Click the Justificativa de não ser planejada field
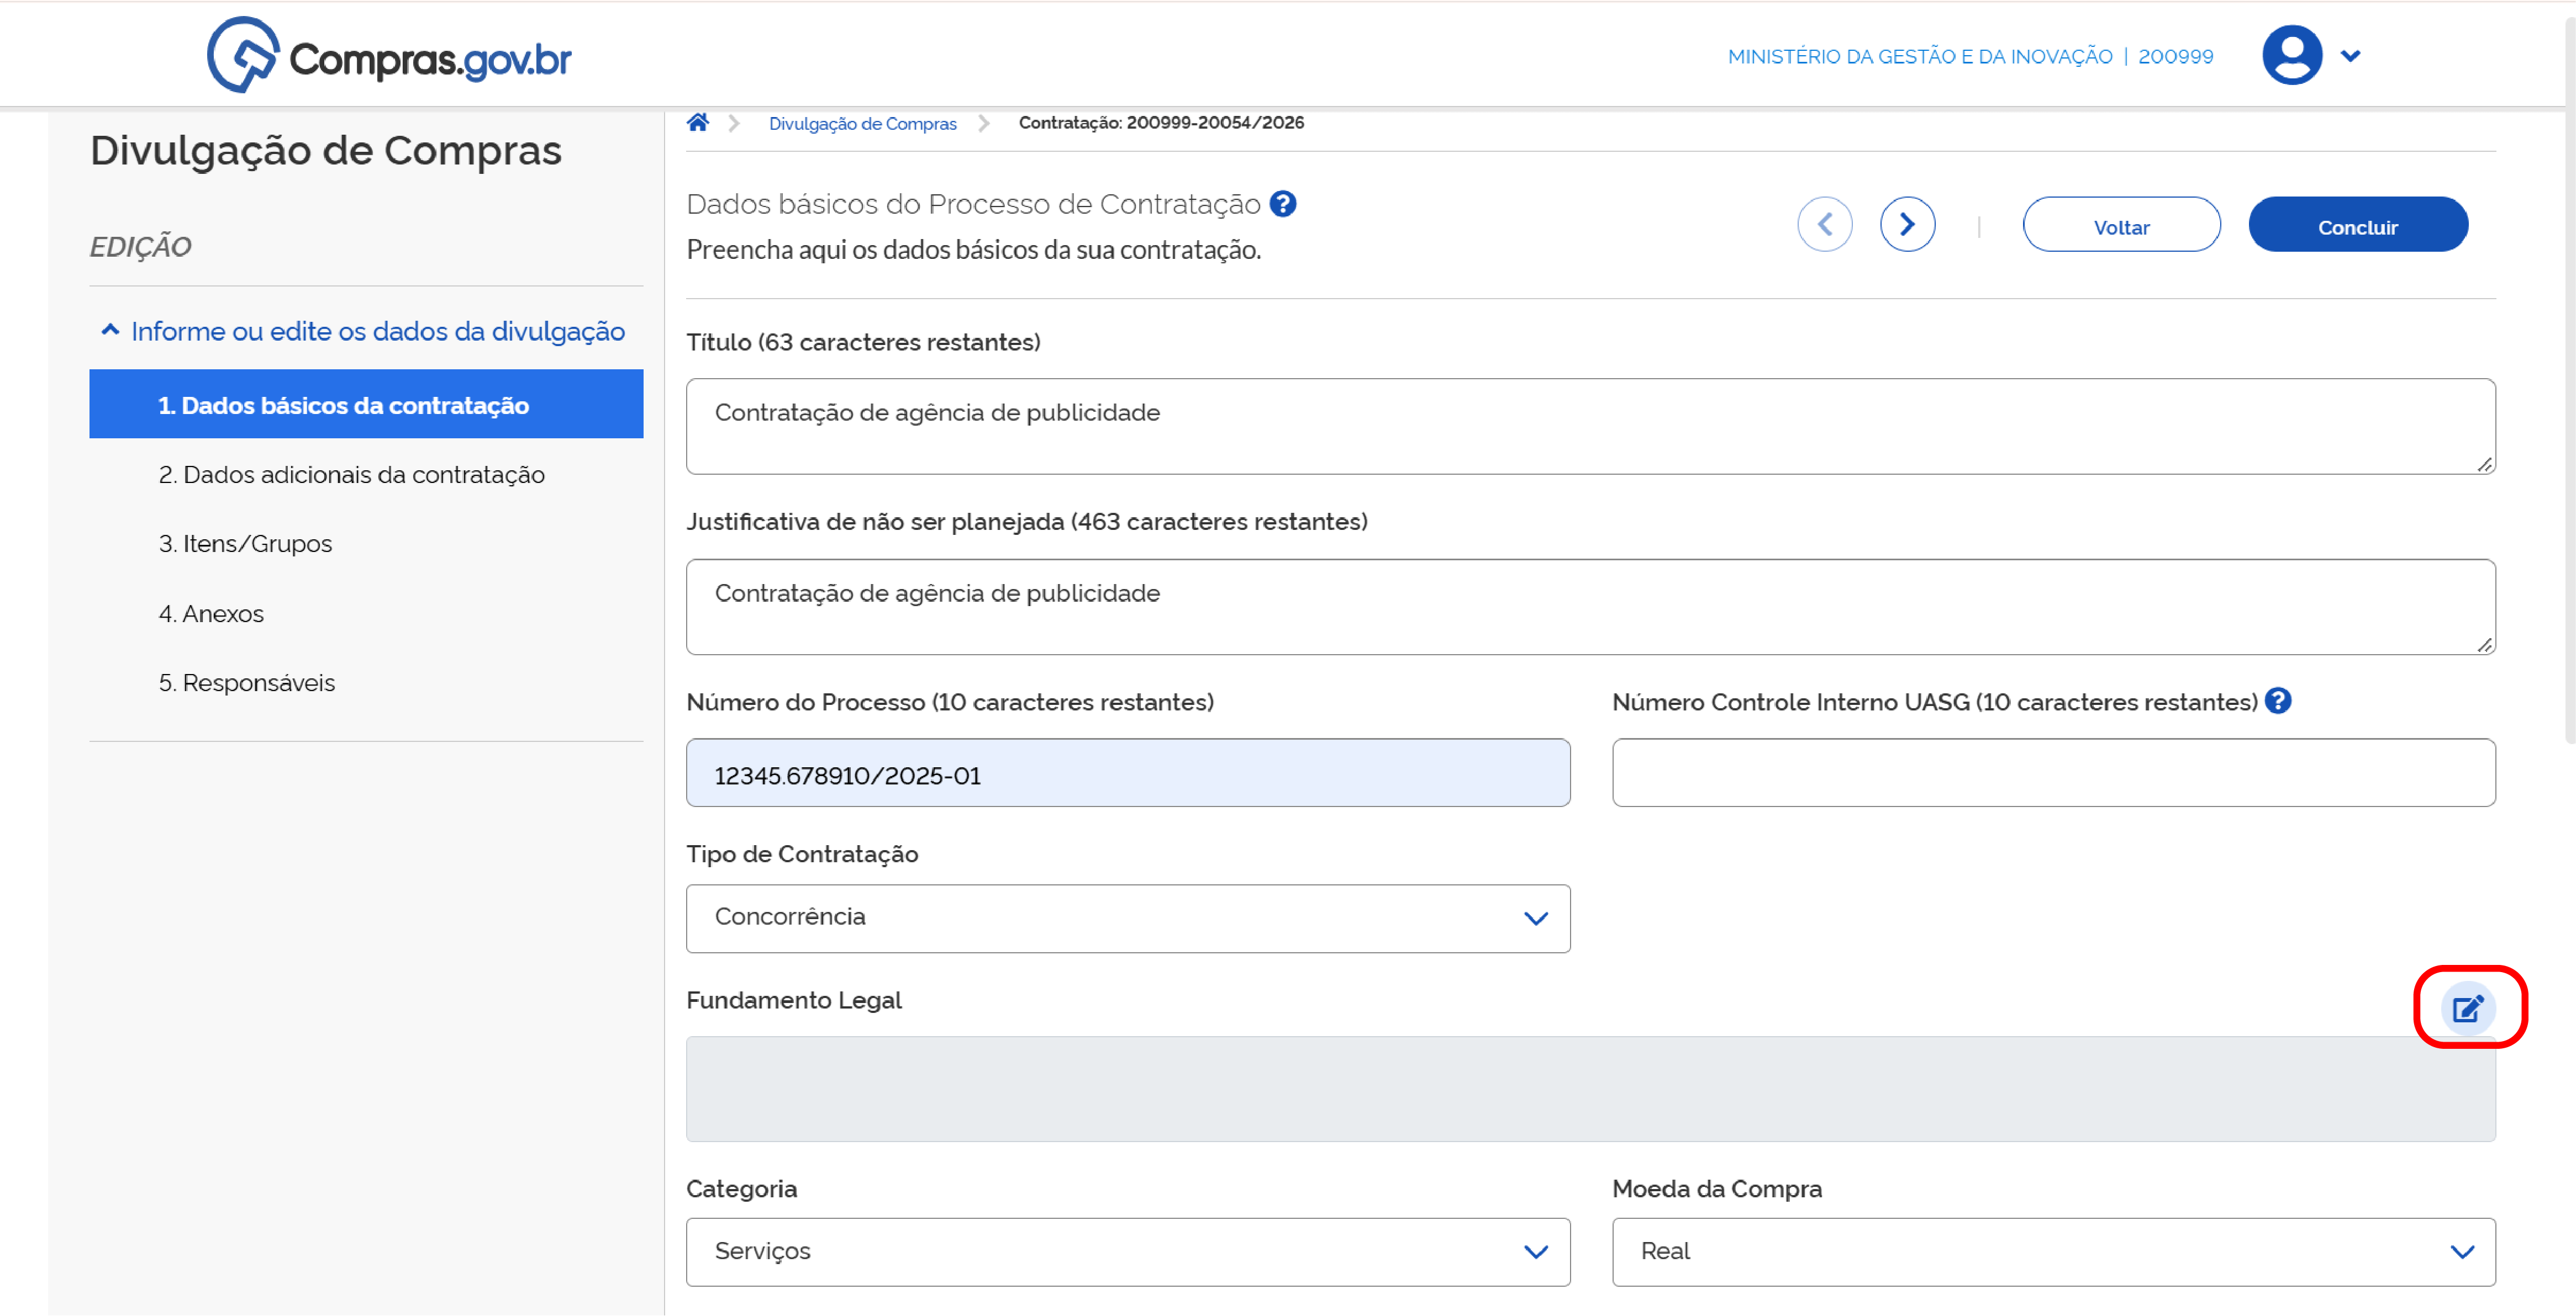This screenshot has height=1316, width=2576. [x=1590, y=607]
